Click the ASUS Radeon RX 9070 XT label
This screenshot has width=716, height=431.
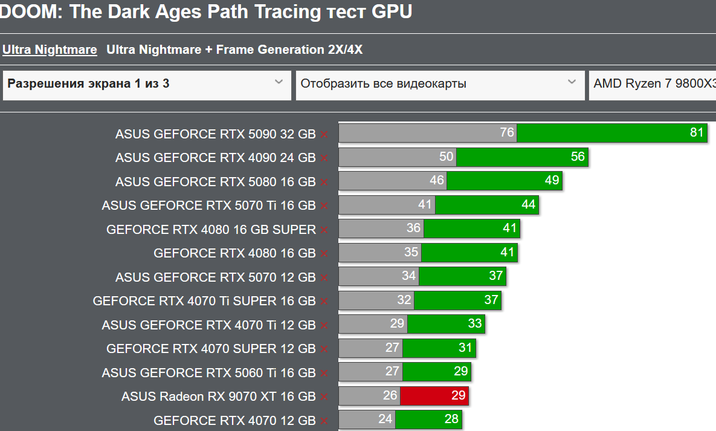[x=218, y=397]
